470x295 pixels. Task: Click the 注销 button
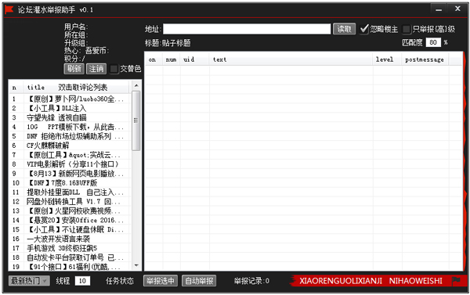(96, 69)
